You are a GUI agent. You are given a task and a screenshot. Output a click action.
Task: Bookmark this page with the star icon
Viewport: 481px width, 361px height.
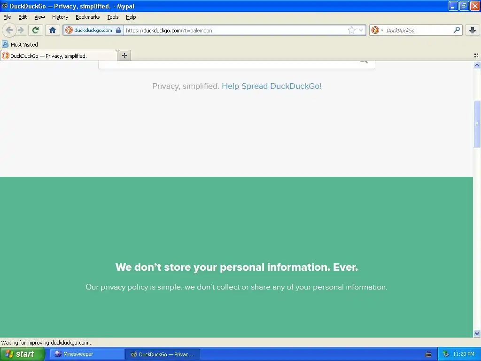click(x=351, y=30)
